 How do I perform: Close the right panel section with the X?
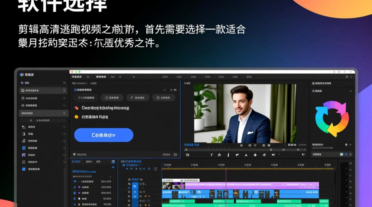pos(351,91)
